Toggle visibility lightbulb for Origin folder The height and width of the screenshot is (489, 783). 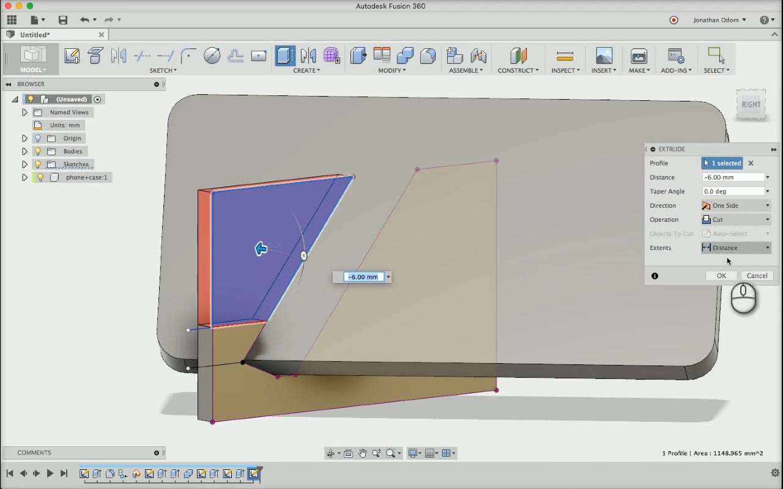38,138
